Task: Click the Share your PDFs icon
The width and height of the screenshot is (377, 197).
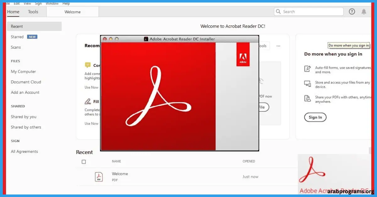Action: [307, 98]
